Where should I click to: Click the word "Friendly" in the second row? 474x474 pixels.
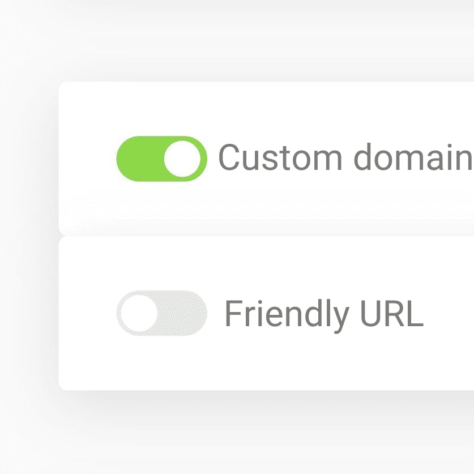pos(286,313)
